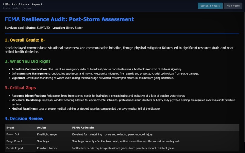
Task: Click the Download Report button
Action: point(210,6)
